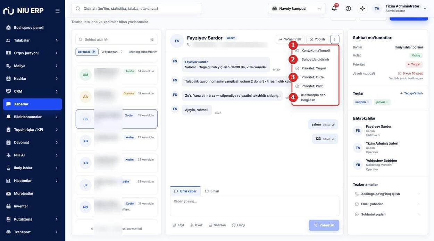This screenshot has height=241, width=434.
Task: Open the Xabarlar section in the sidebar
Action: [32, 104]
